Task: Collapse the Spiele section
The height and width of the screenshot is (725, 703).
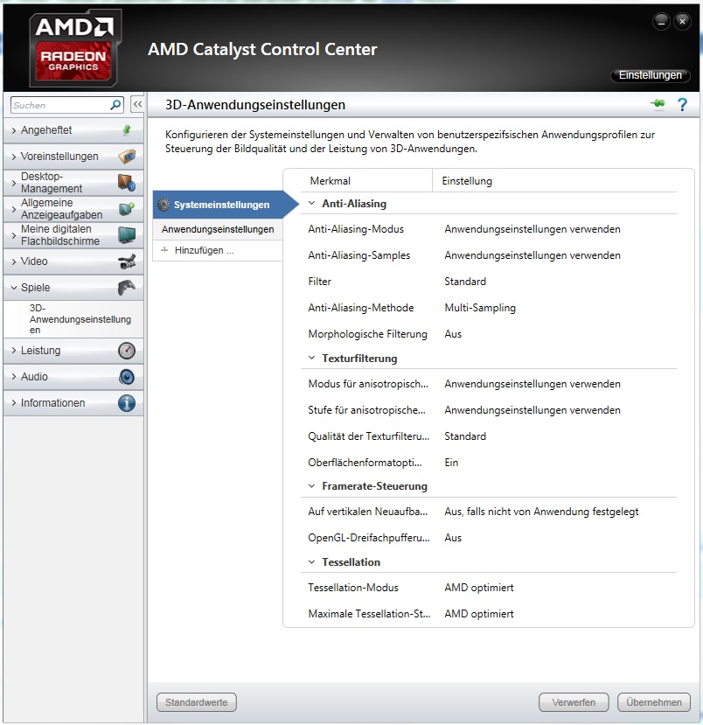Action: point(14,288)
